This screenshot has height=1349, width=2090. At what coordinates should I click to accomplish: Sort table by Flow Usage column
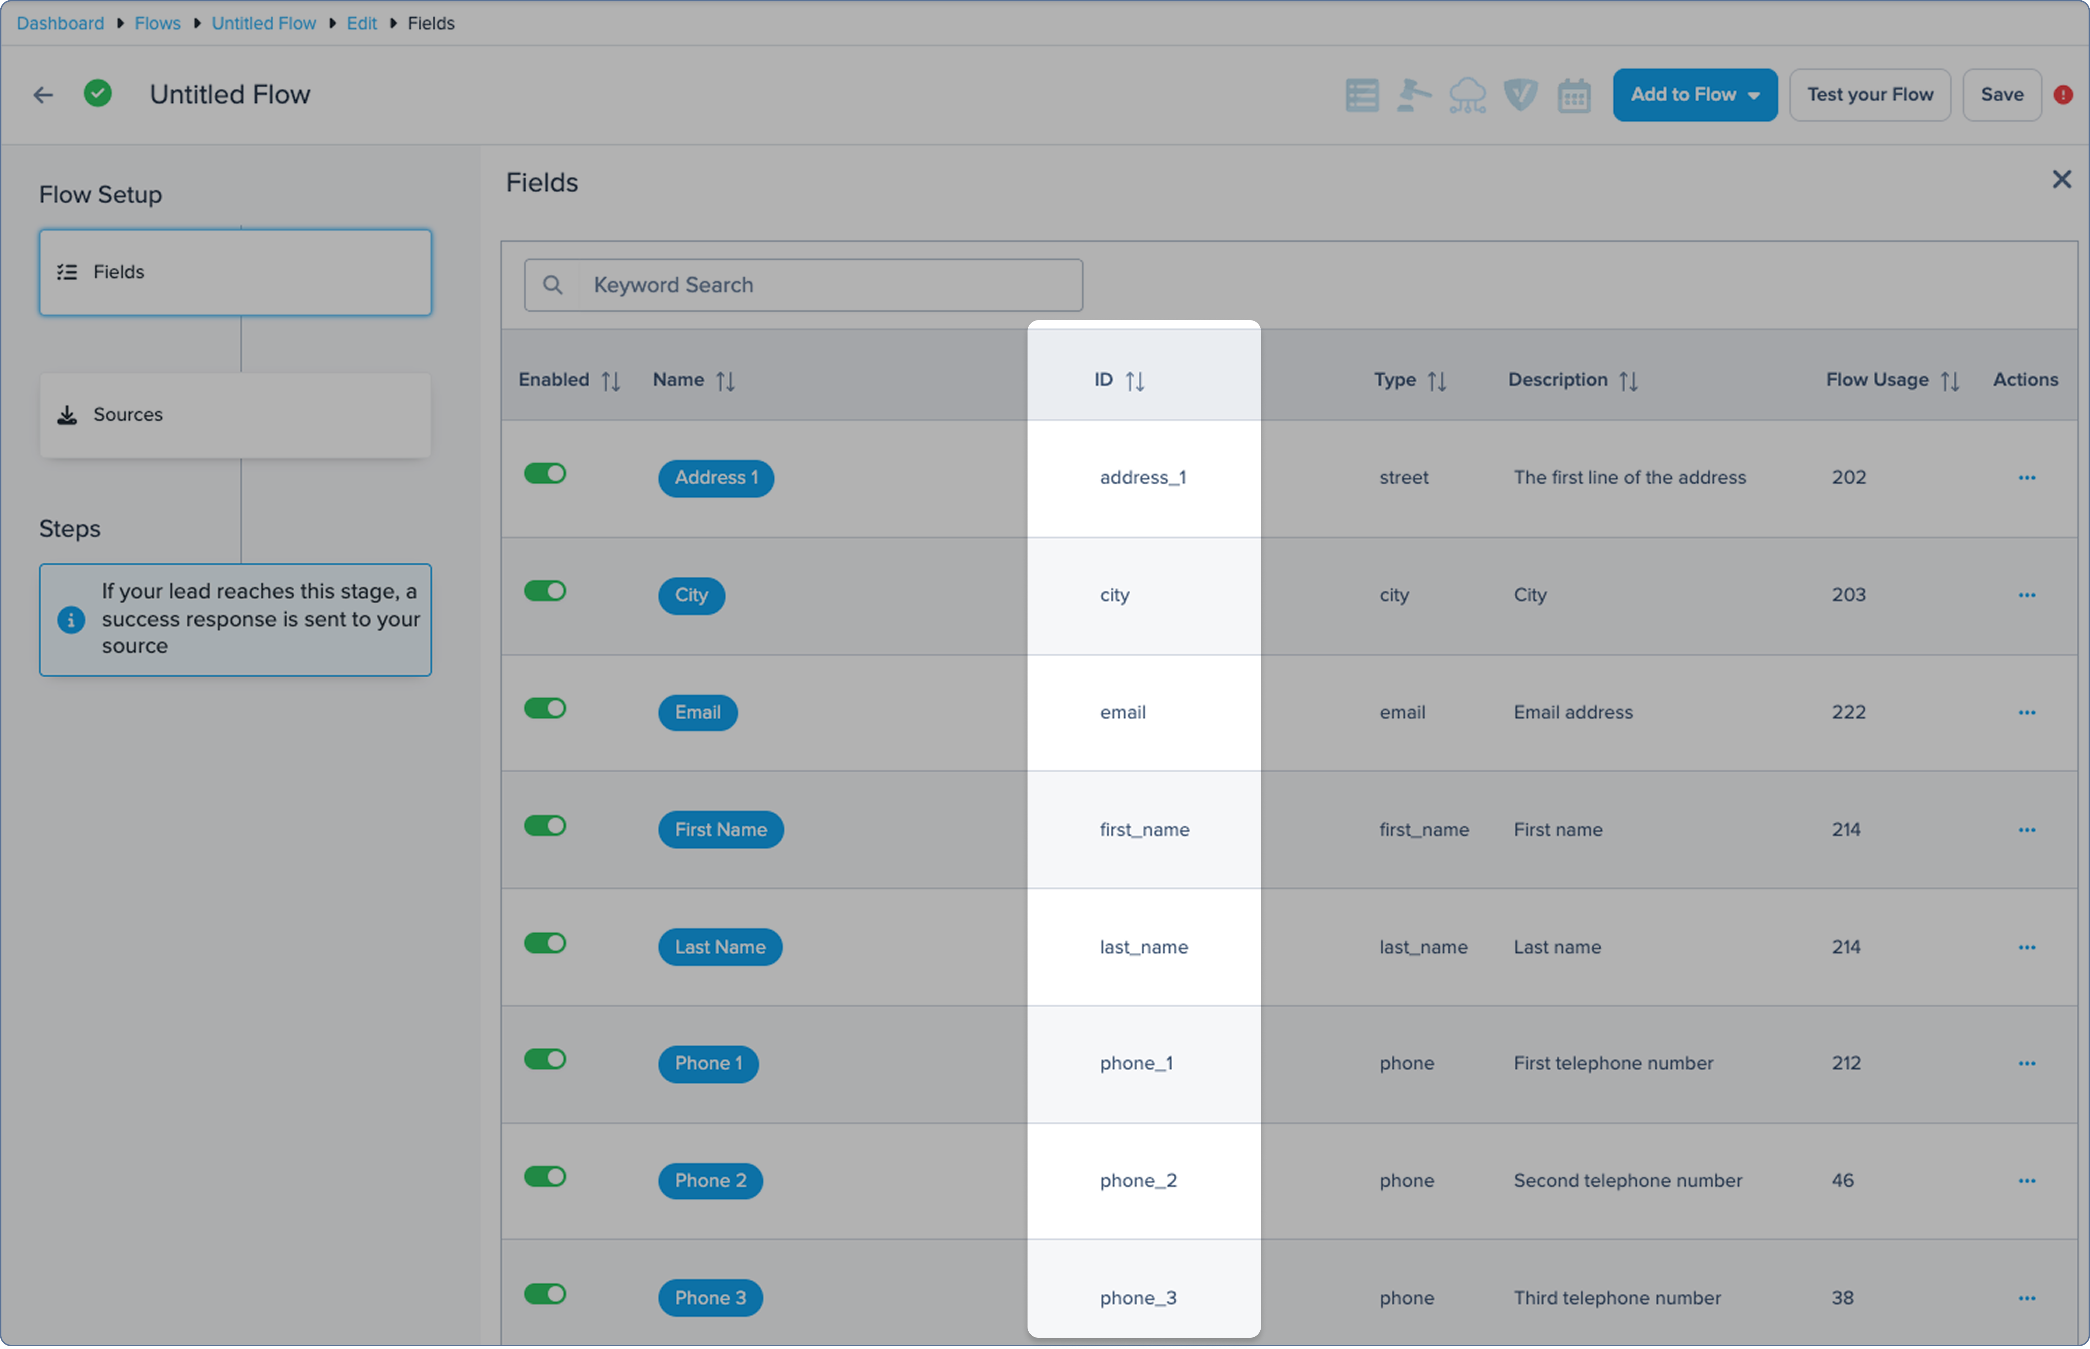(1949, 381)
